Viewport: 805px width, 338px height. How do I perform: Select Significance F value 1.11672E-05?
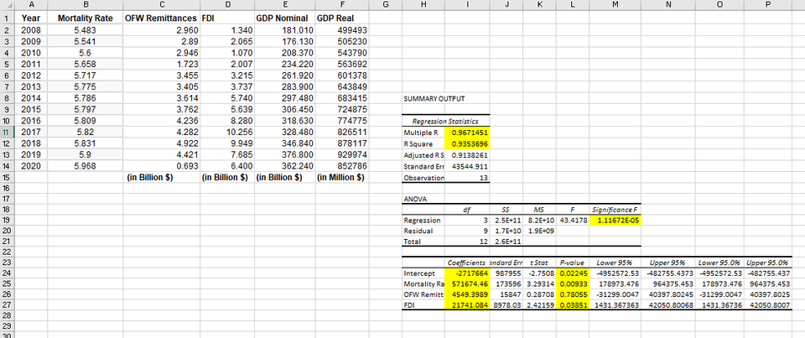[615, 221]
